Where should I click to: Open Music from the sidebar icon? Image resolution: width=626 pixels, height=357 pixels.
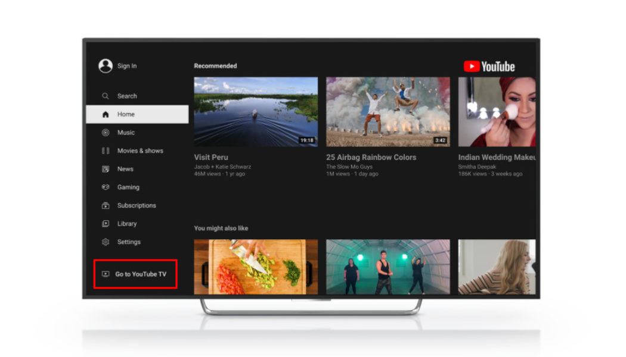(x=105, y=132)
